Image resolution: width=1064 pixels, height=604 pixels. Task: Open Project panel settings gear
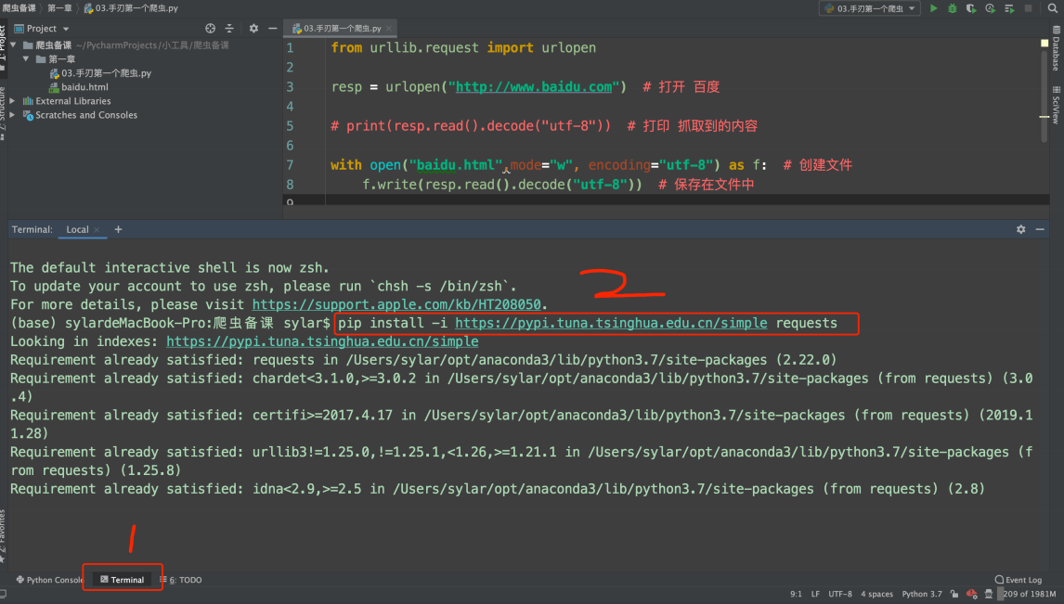(x=253, y=29)
